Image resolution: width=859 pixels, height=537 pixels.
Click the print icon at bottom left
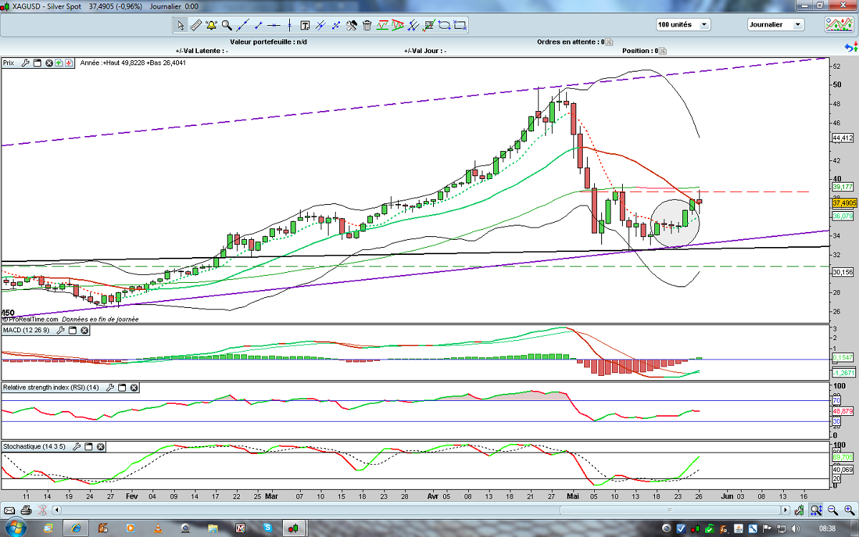point(26,511)
